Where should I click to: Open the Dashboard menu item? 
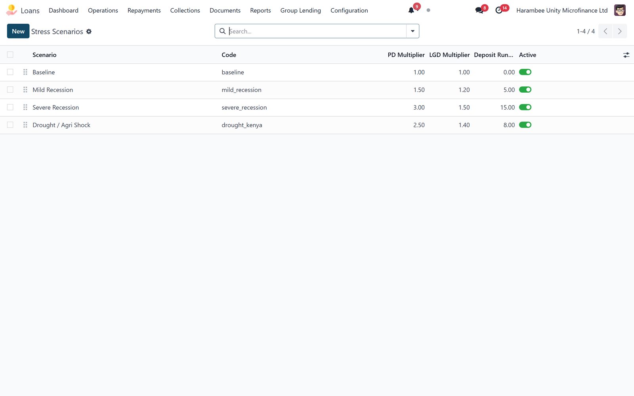(63, 10)
